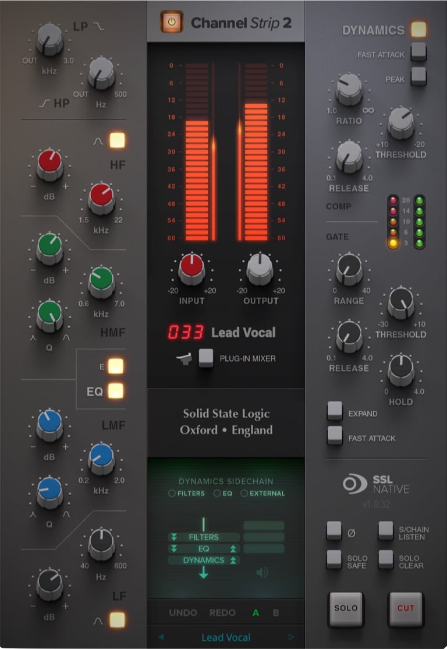
Task: Click UNDO
Action: click(x=183, y=612)
